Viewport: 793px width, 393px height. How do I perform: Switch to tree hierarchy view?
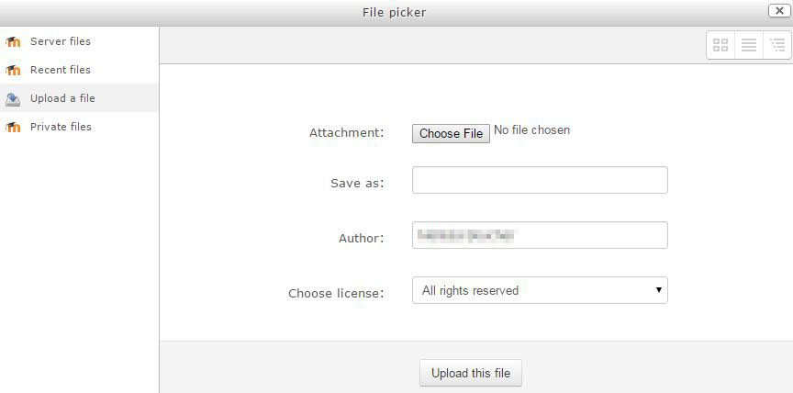tap(777, 45)
